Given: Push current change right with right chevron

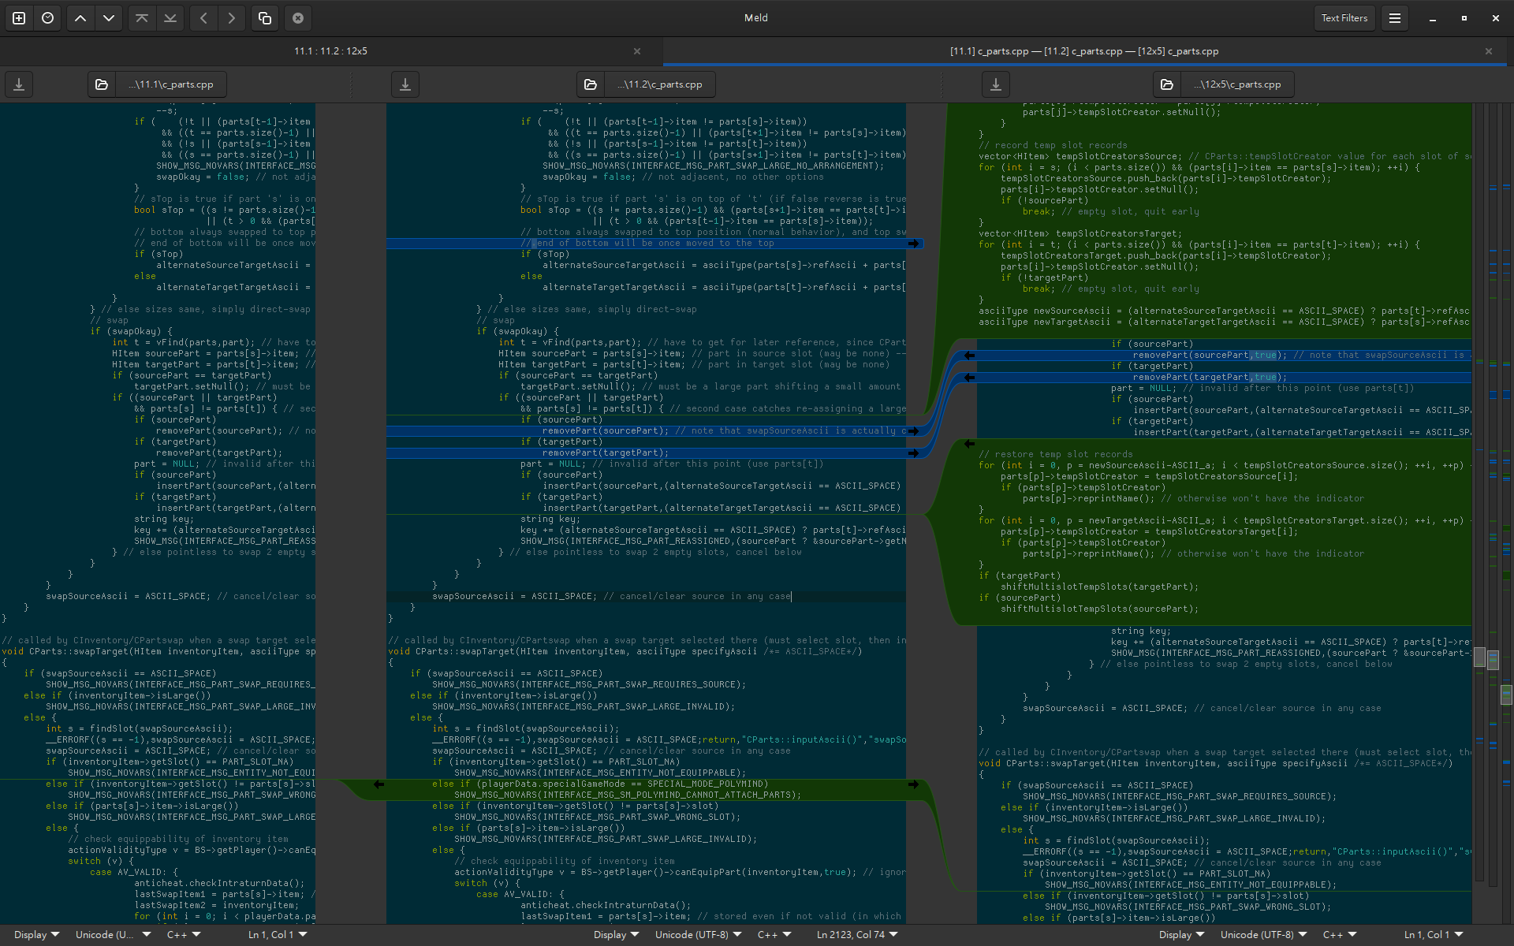Looking at the screenshot, I should click(x=232, y=17).
